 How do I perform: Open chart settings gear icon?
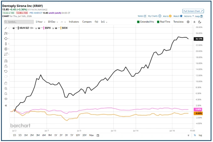(x=188, y=22)
